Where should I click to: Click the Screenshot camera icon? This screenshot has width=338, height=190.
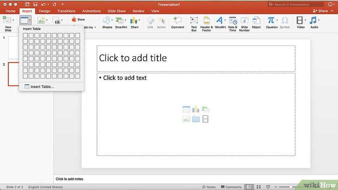(x=56, y=21)
